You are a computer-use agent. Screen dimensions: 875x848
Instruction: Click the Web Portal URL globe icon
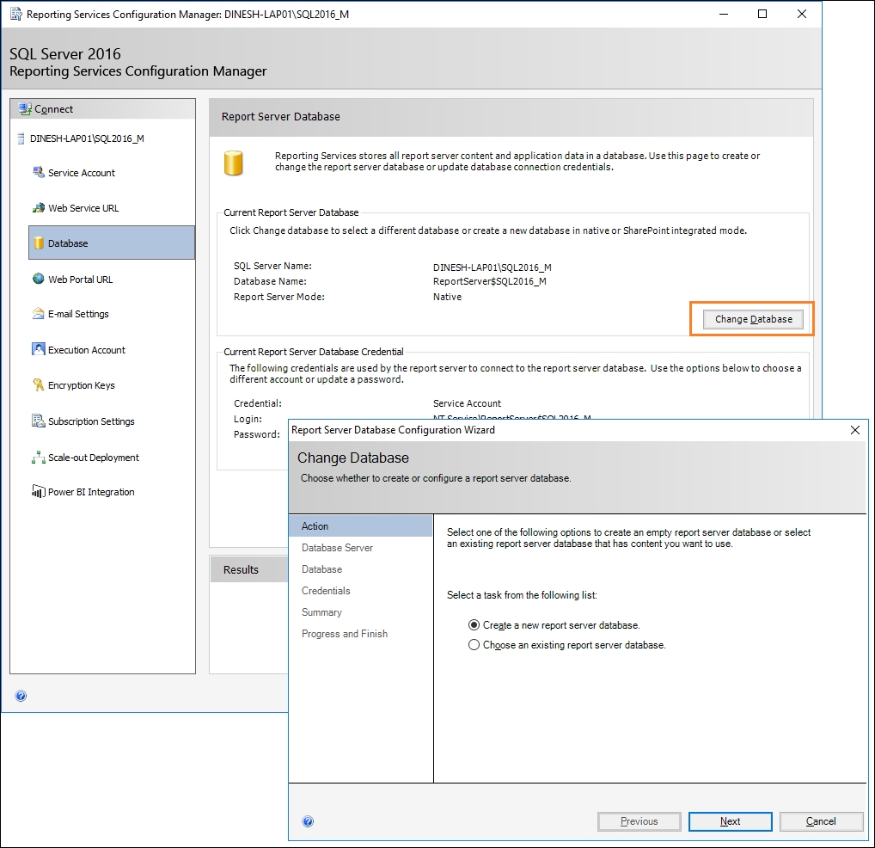38,279
